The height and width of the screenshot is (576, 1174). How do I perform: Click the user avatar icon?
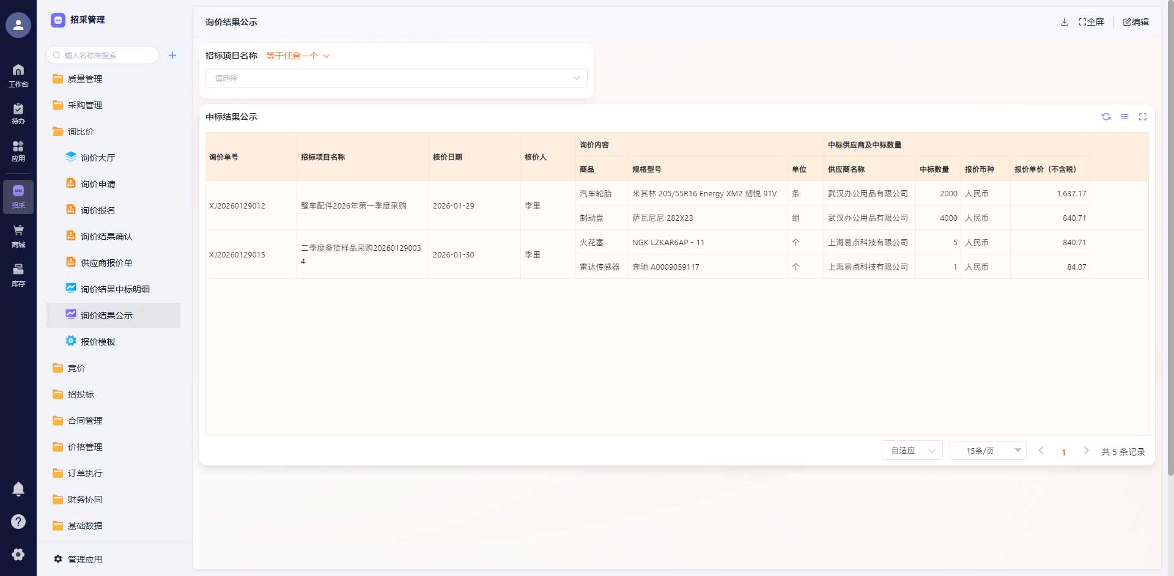[18, 25]
